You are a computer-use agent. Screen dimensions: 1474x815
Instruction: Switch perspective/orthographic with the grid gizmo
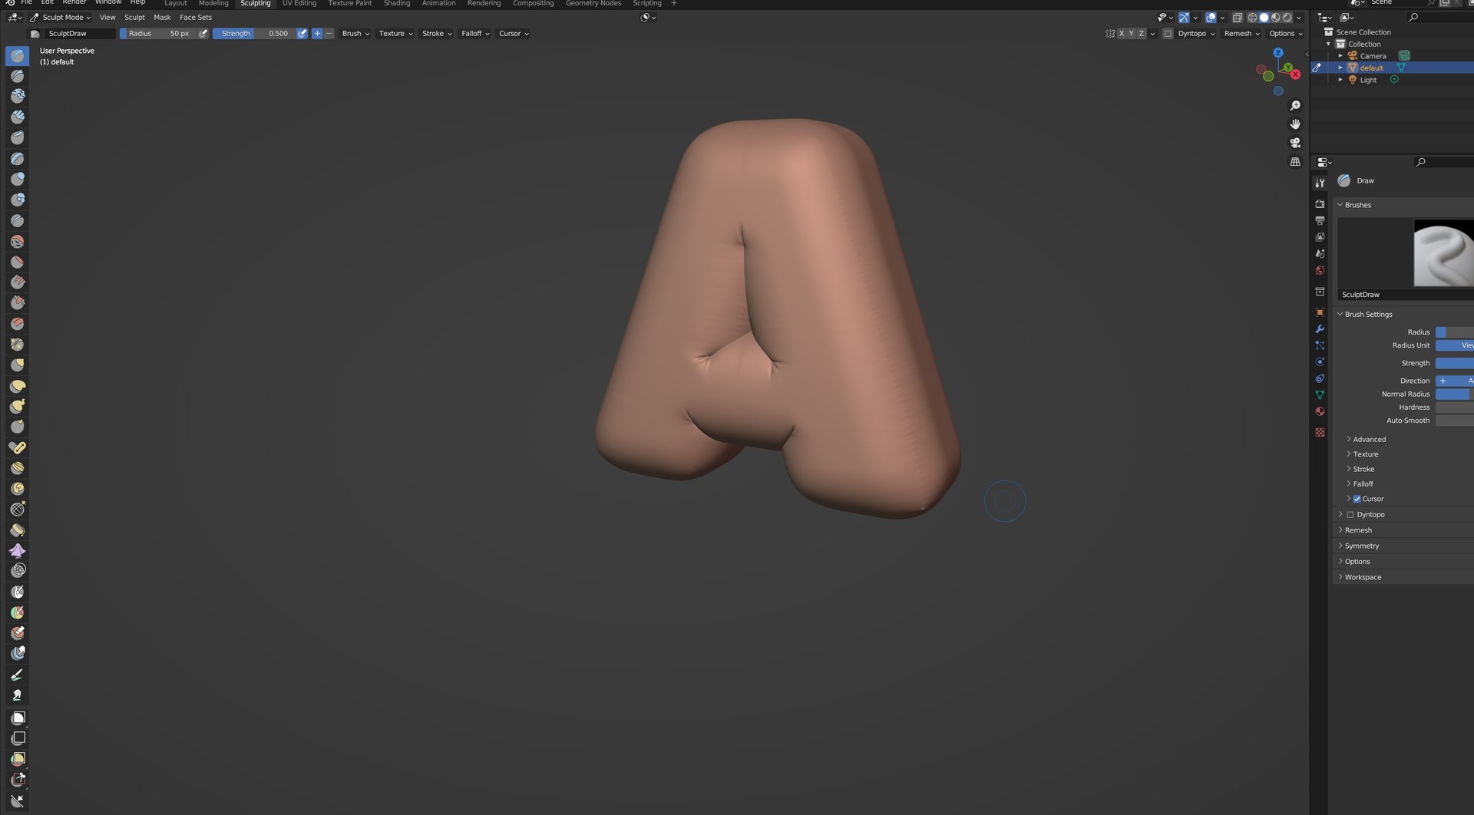coord(1295,162)
